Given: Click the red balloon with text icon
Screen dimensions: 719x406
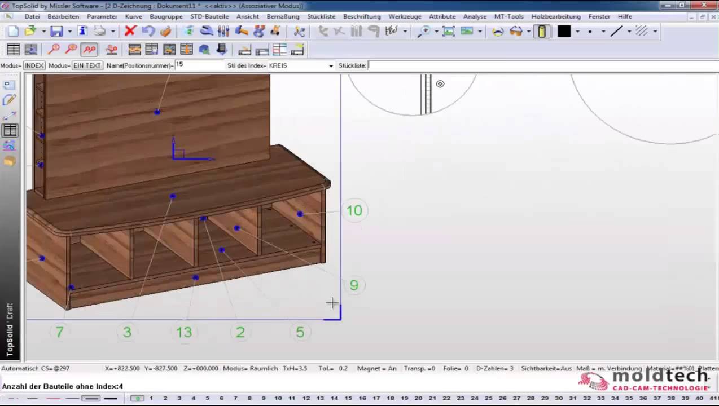Looking at the screenshot, I should (71, 50).
